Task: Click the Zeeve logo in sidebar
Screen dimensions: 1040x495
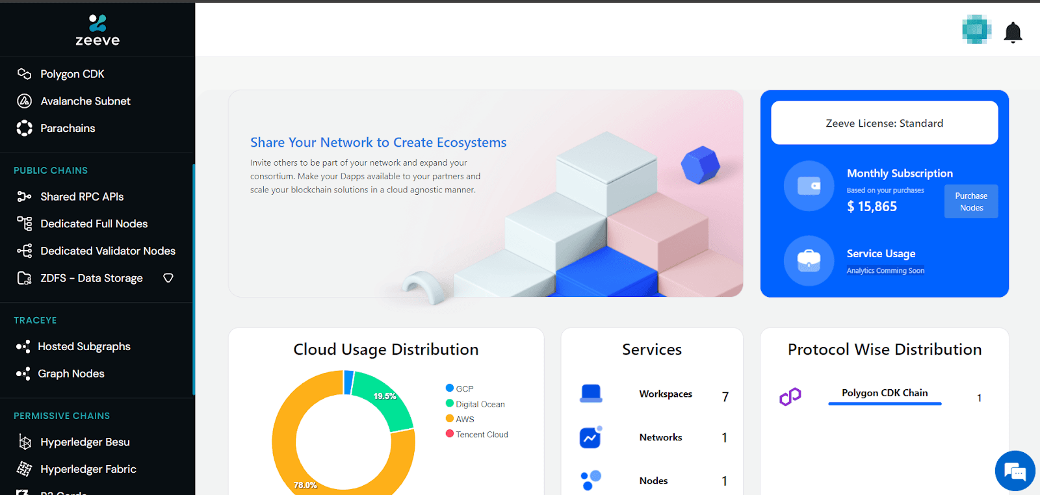Action: click(x=97, y=30)
